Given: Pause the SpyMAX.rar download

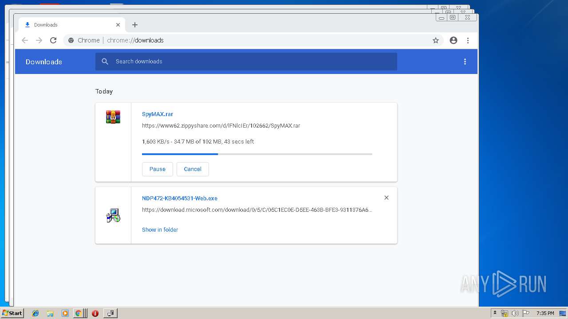Looking at the screenshot, I should (x=158, y=169).
